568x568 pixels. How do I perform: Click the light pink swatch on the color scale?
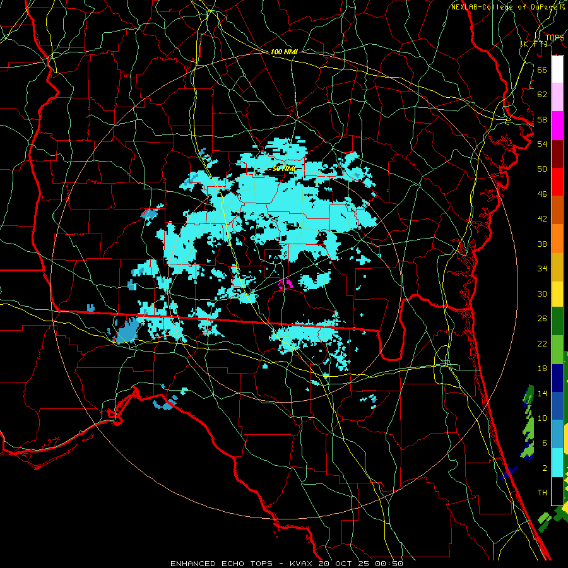557,97
